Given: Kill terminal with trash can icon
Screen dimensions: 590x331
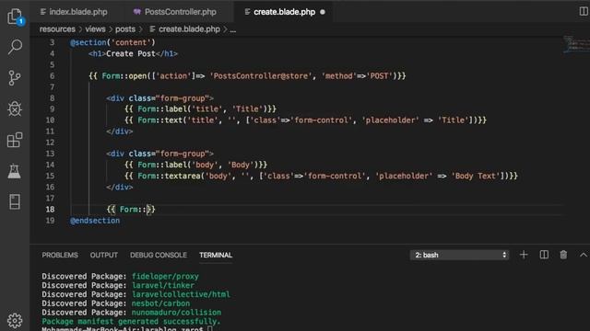Looking at the screenshot, I should click(x=563, y=255).
